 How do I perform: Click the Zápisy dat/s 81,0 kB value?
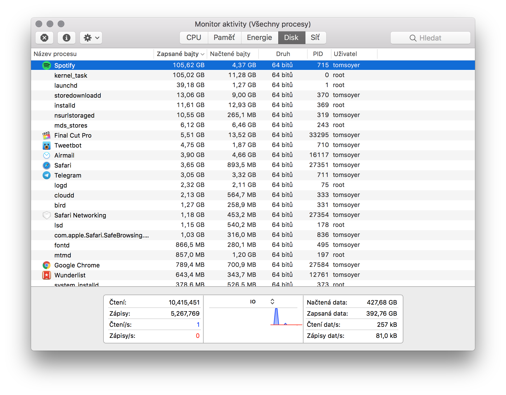386,336
